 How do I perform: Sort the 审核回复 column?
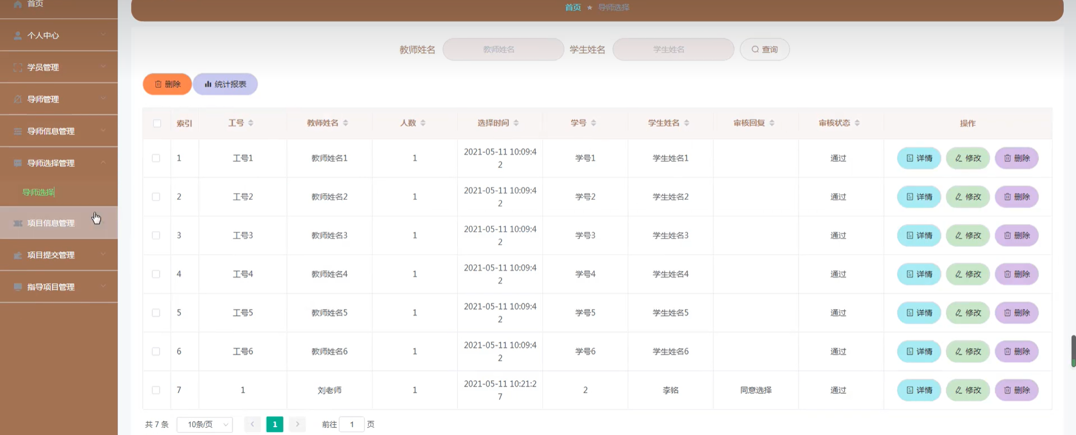772,123
